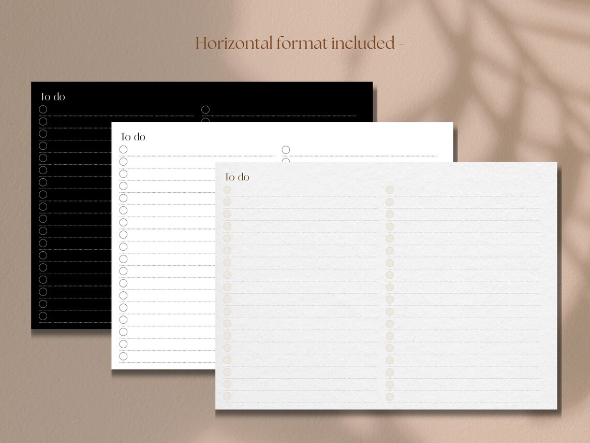Screen dimensions: 590x443
Task: Check the second-column circle on the black list
Action: [x=205, y=109]
